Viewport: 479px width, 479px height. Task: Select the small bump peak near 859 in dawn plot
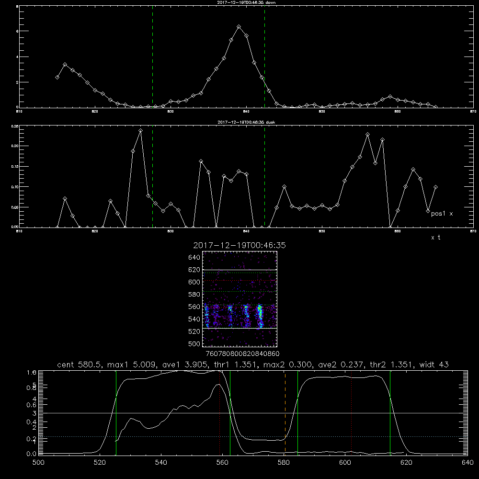(390, 97)
